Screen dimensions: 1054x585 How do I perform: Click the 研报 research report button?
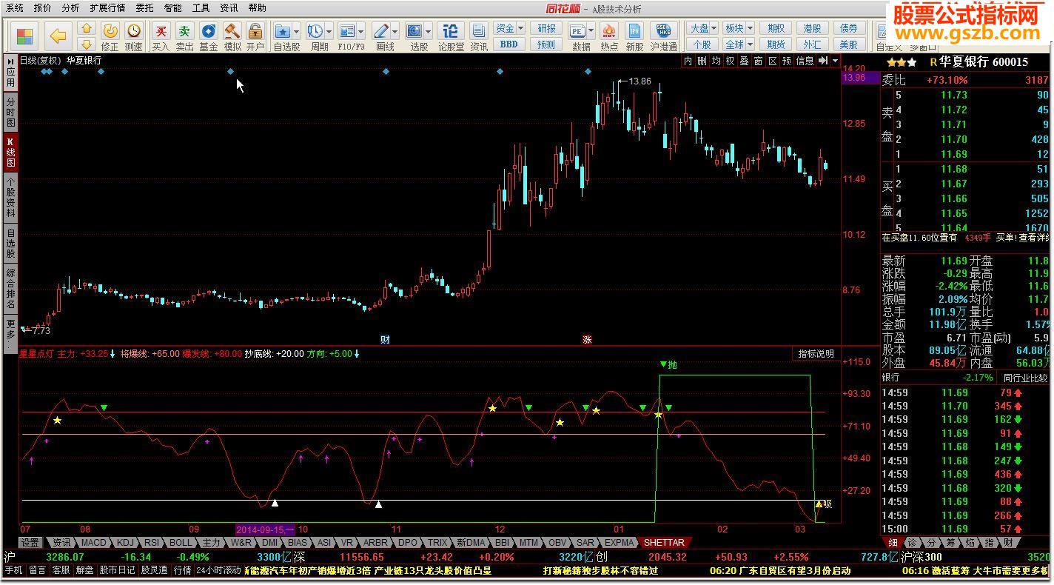click(546, 28)
